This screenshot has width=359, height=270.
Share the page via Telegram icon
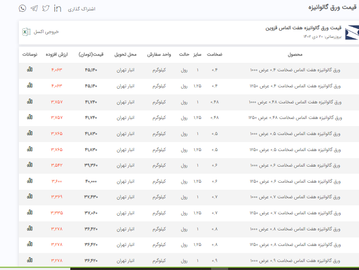coord(34,8)
